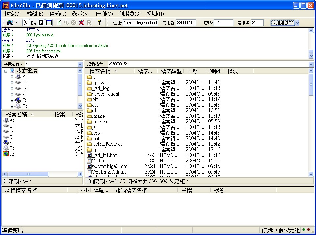316x235 pixels.
Task: Select the db folder icon
Action: pyautogui.click(x=89, y=110)
